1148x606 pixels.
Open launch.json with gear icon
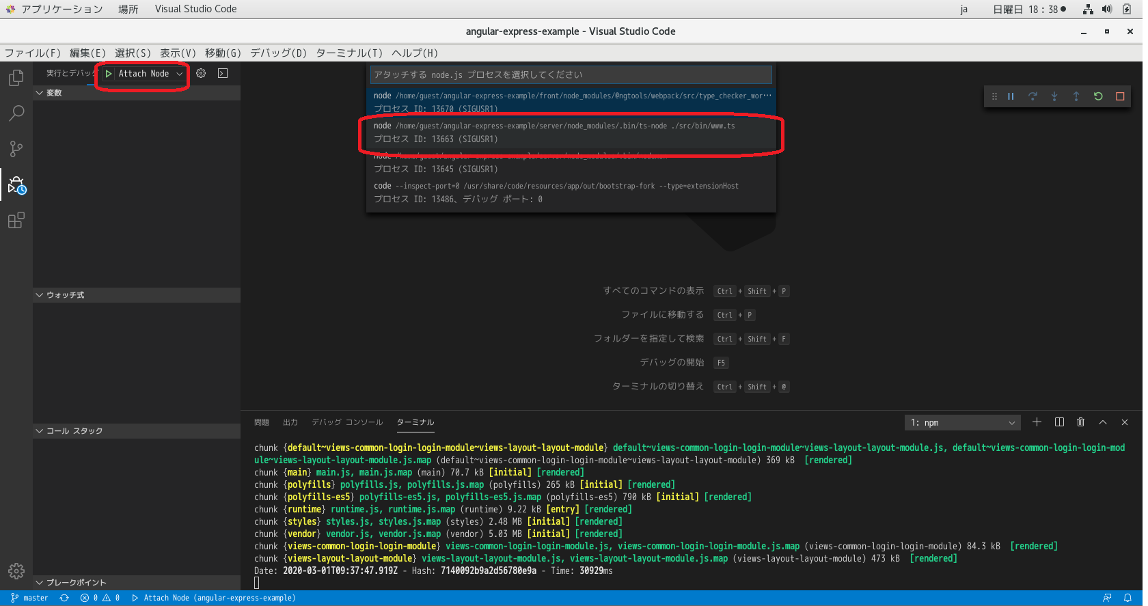[201, 73]
